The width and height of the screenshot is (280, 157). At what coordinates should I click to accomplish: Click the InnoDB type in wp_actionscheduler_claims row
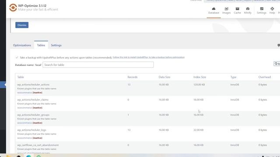[x=234, y=100]
